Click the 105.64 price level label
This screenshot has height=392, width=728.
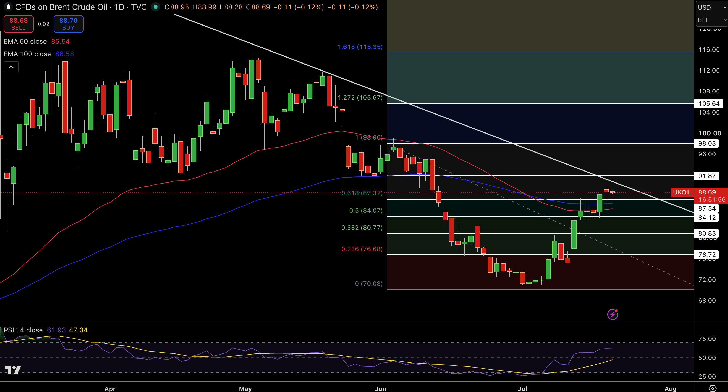pyautogui.click(x=709, y=103)
